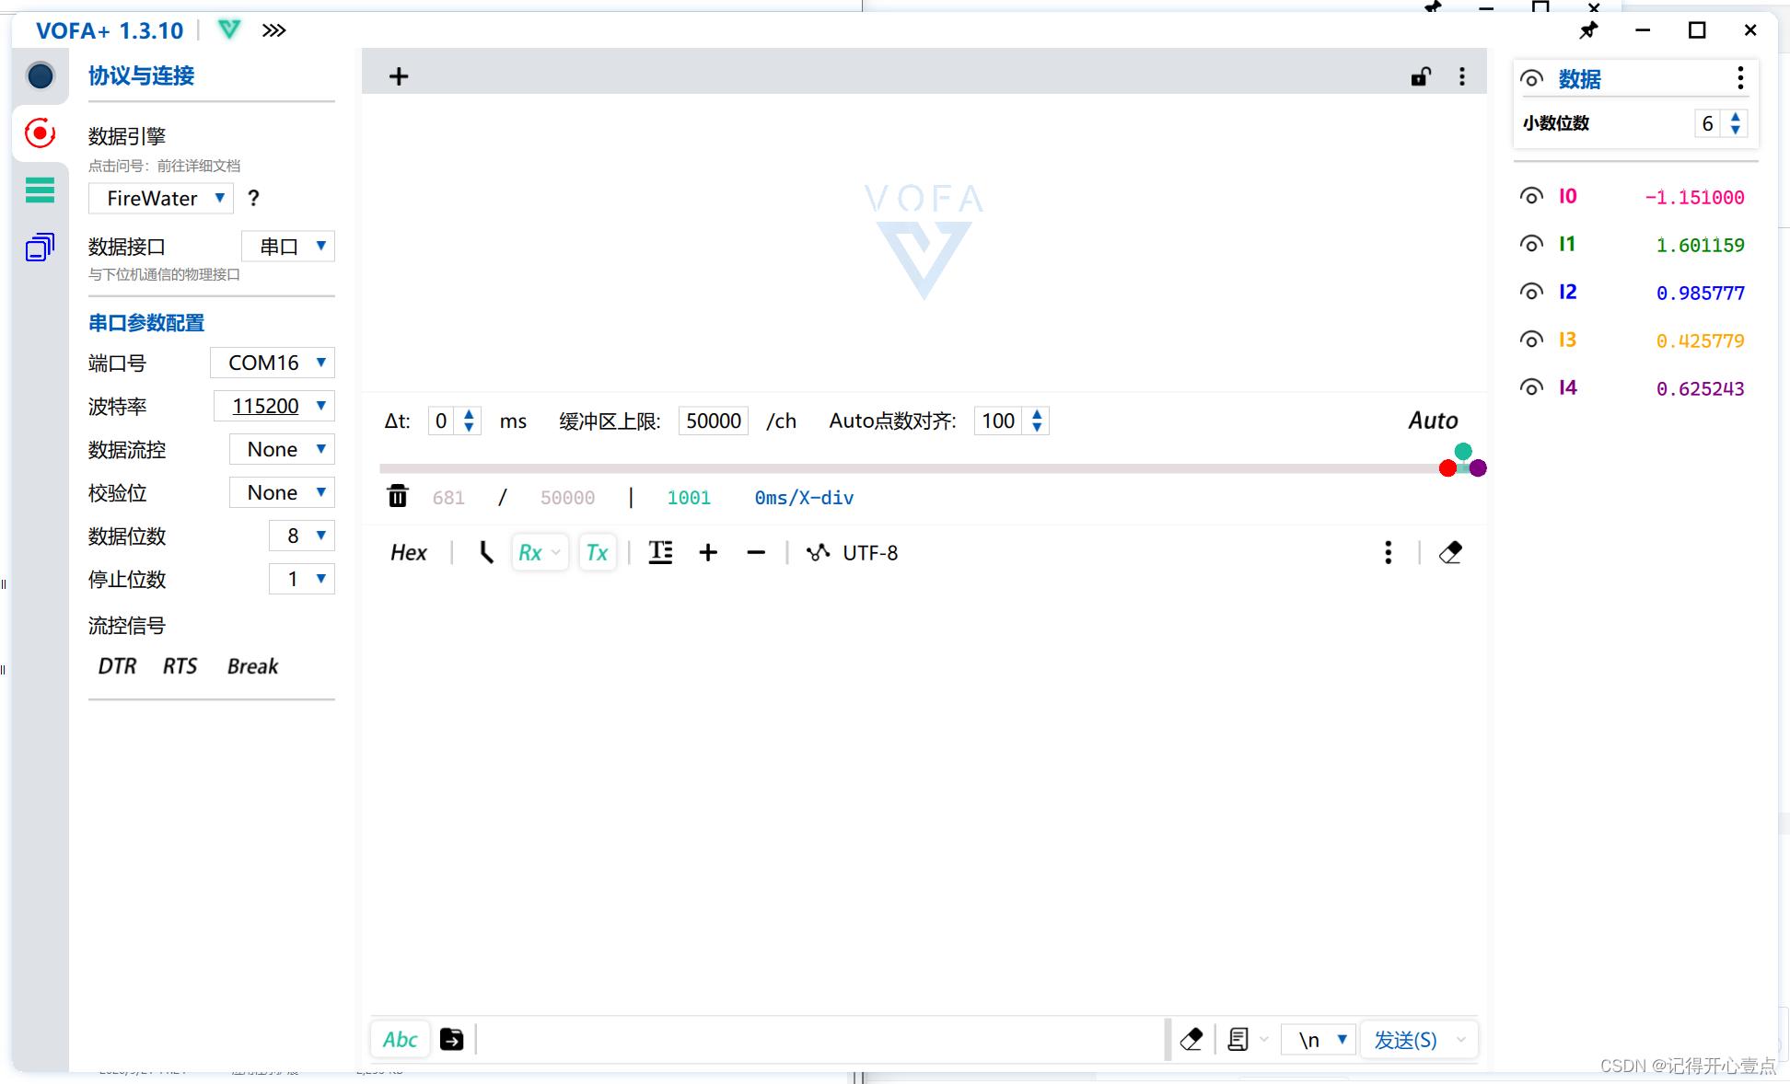Screen dimensions: 1790x1084
Task: Click the trash icon to clear buffer
Action: coord(397,497)
